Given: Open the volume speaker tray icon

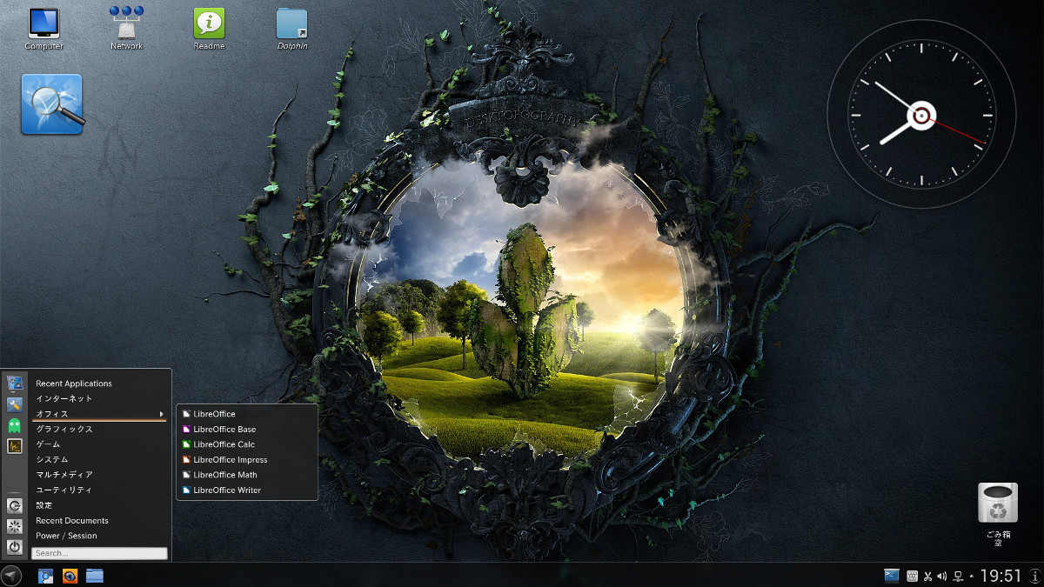Looking at the screenshot, I should tap(942, 576).
